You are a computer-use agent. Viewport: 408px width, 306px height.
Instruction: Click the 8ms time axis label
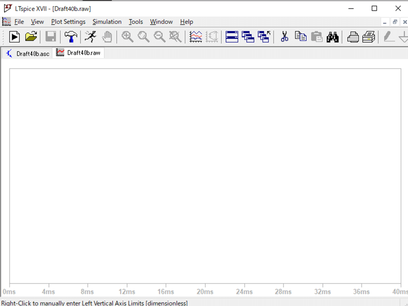pos(87,292)
